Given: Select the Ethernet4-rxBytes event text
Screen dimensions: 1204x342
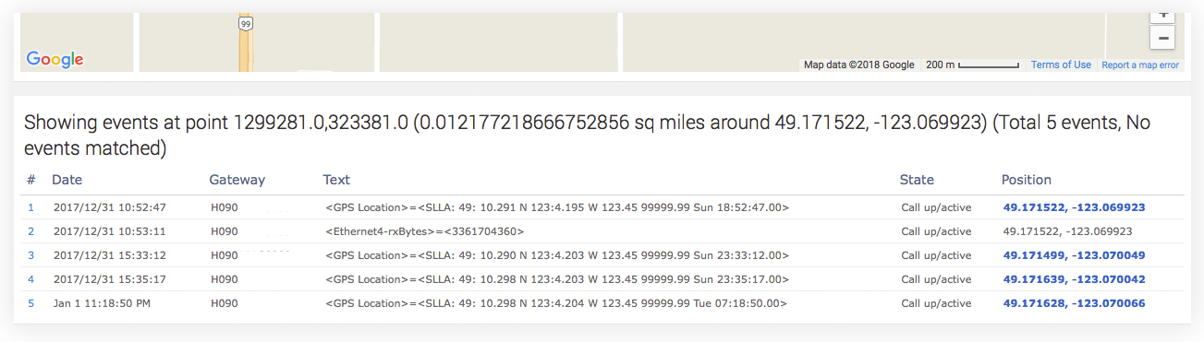Looking at the screenshot, I should click(425, 231).
